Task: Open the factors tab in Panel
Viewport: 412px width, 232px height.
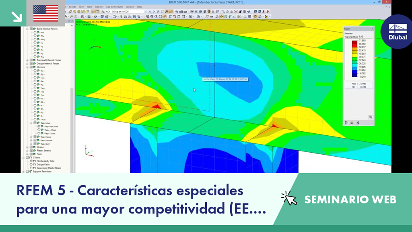Action: click(x=352, y=123)
